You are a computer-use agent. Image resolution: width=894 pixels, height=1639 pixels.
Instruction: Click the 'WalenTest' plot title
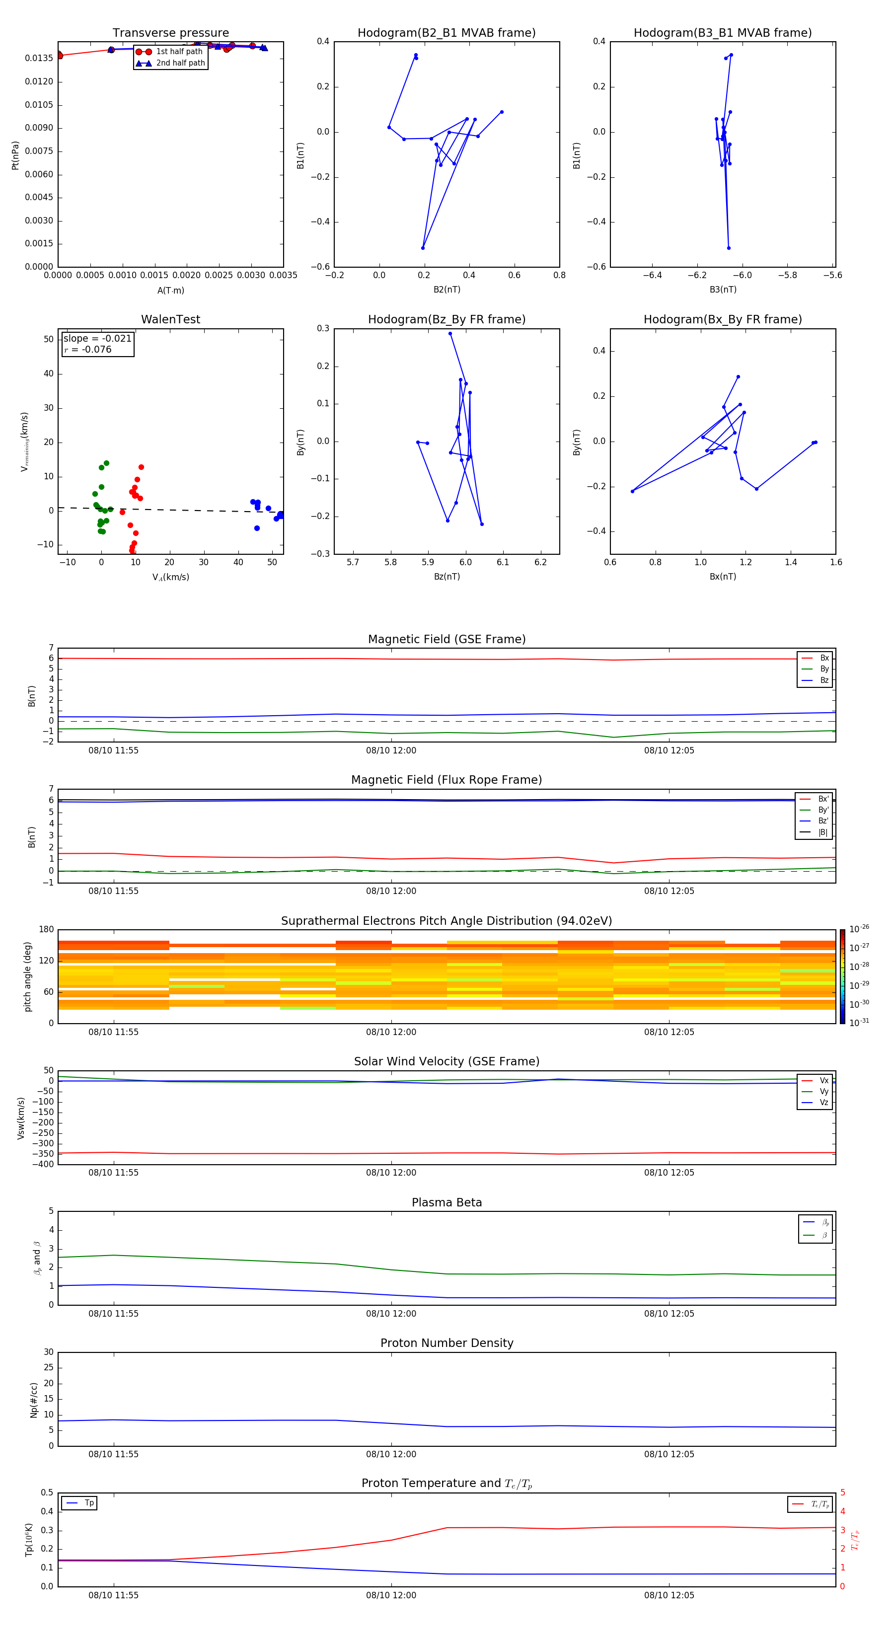click(170, 319)
